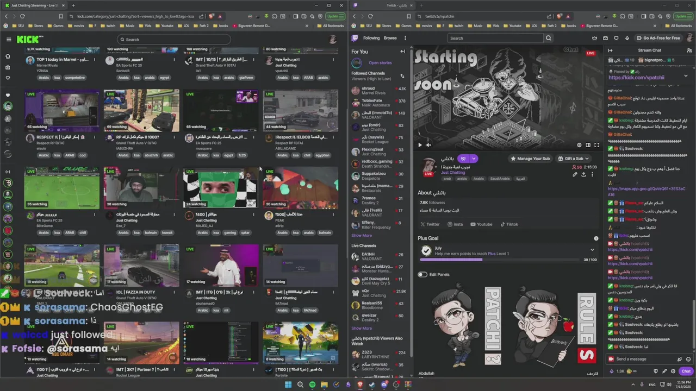696x391 pixels.
Task: Click the Kick logo
Action: (x=28, y=39)
